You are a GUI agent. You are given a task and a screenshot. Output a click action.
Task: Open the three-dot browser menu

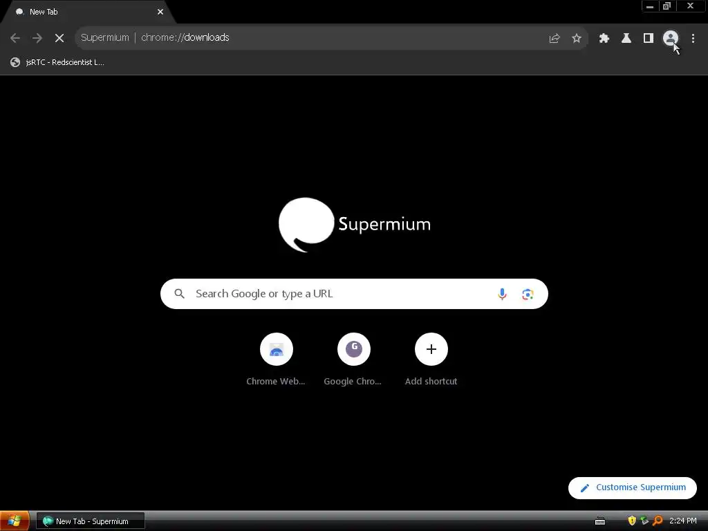point(693,38)
